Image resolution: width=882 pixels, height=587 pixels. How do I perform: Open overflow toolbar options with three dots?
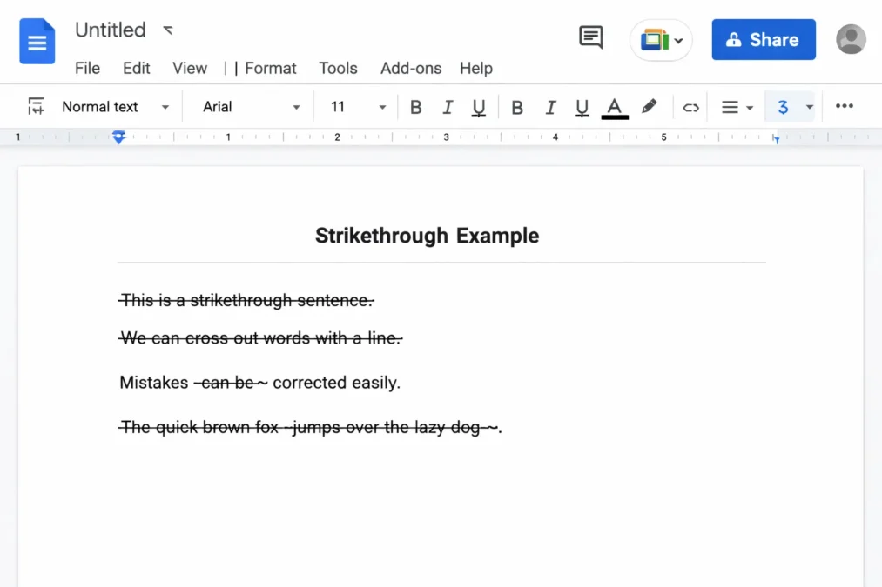pos(844,106)
